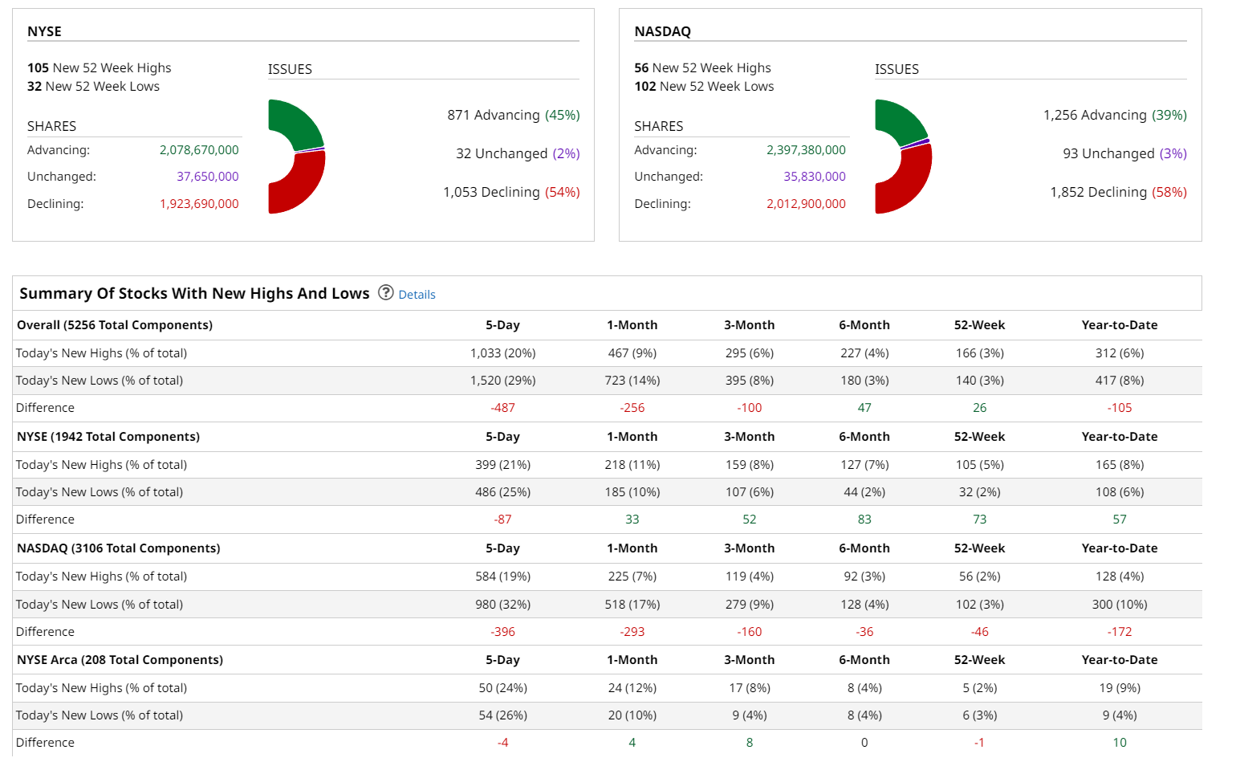The image size is (1236, 766).
Task: Select Overall 5-Day new lows 1,520 (29%)
Action: (502, 381)
